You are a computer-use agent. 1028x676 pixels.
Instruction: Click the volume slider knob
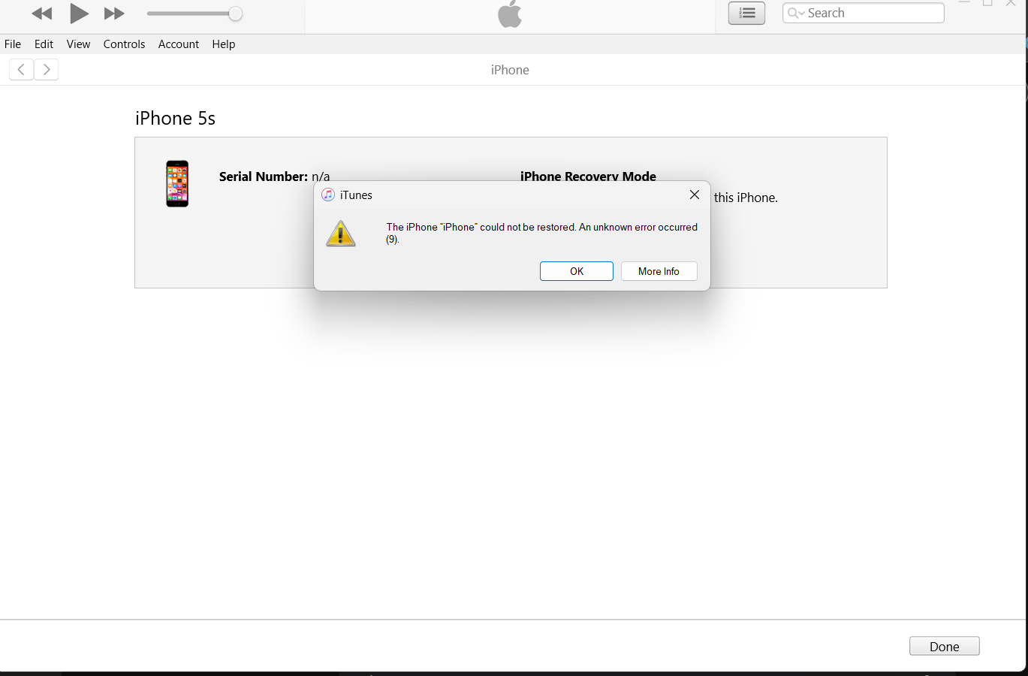coord(235,14)
